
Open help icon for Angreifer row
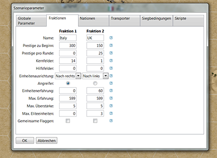tap(111, 83)
